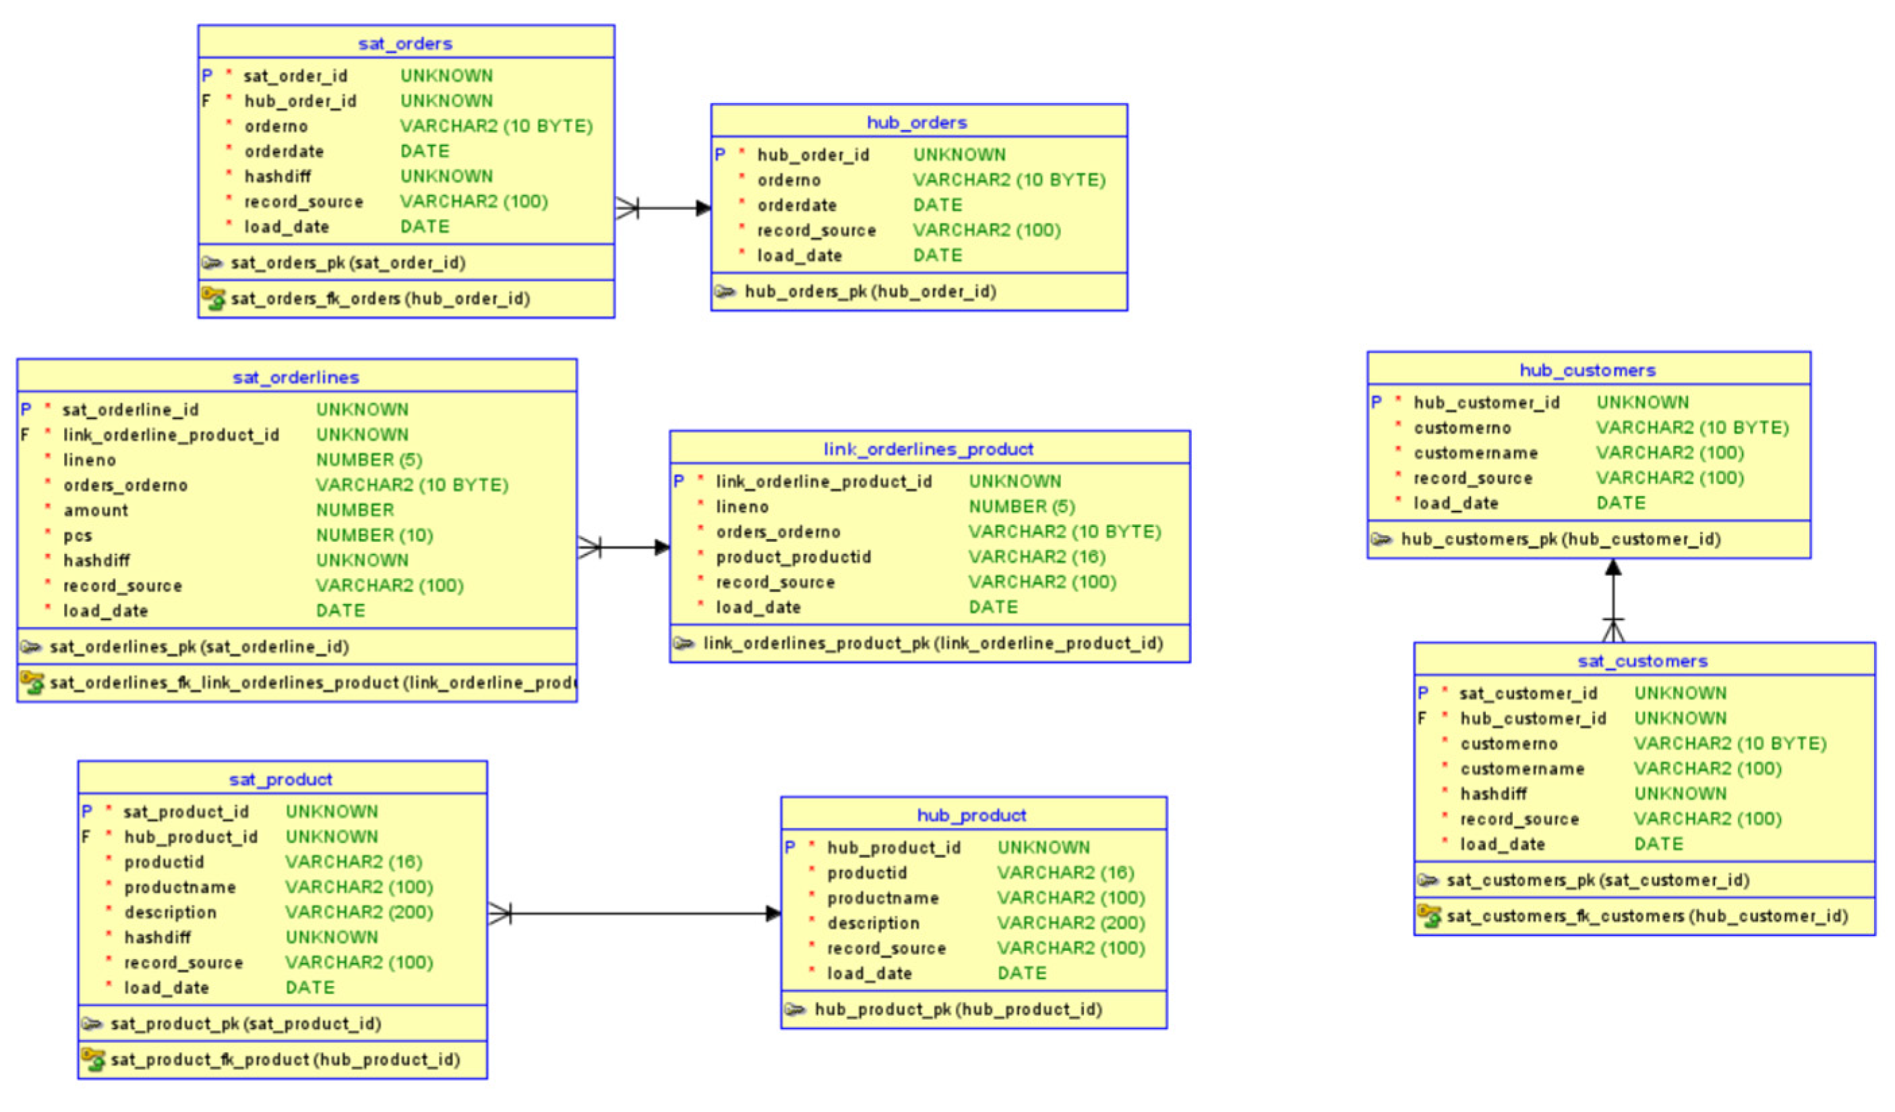The width and height of the screenshot is (1895, 1112).
Task: Select the sat_orders table title
Action: [405, 44]
